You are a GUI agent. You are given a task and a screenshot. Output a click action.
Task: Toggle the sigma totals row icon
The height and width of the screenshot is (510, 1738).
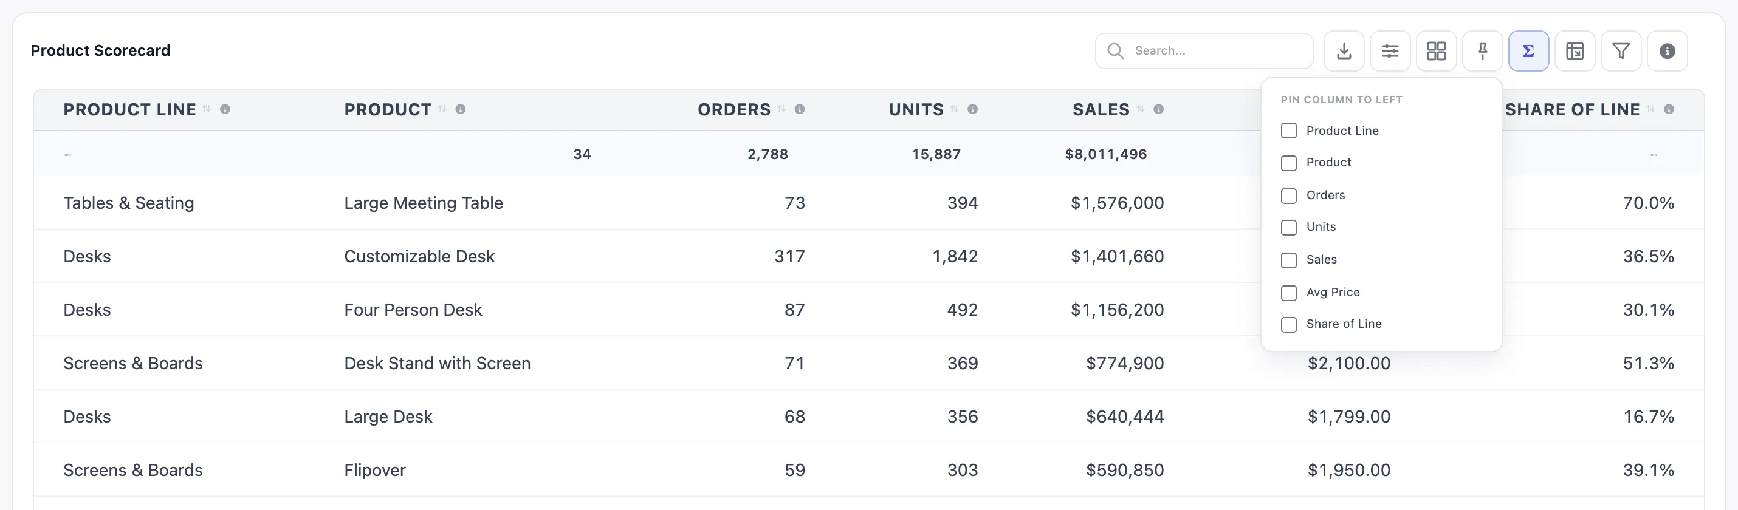1528,51
